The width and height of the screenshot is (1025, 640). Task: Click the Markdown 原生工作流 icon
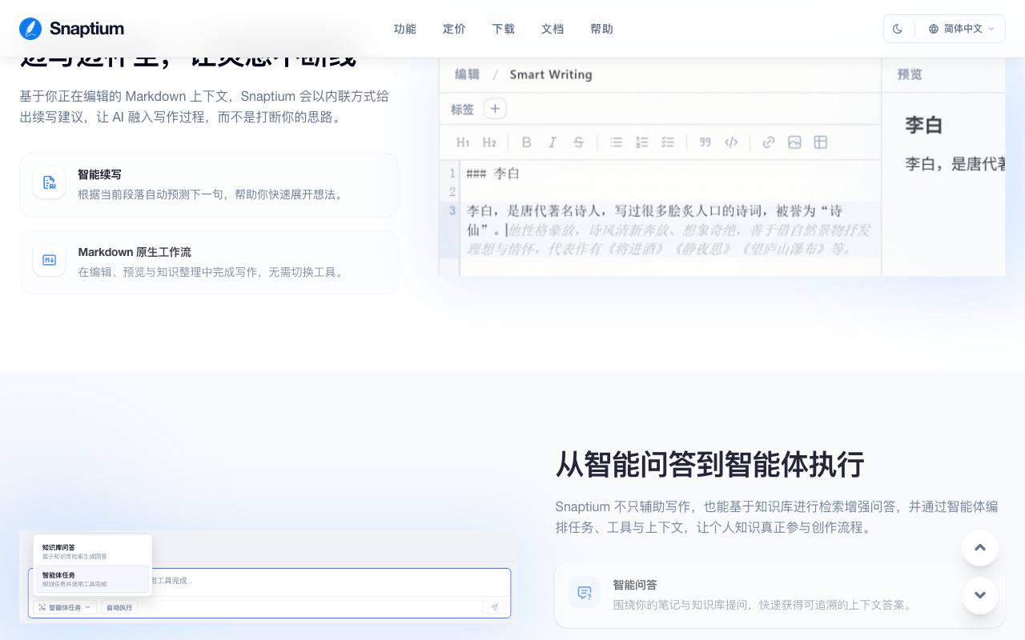pos(49,260)
